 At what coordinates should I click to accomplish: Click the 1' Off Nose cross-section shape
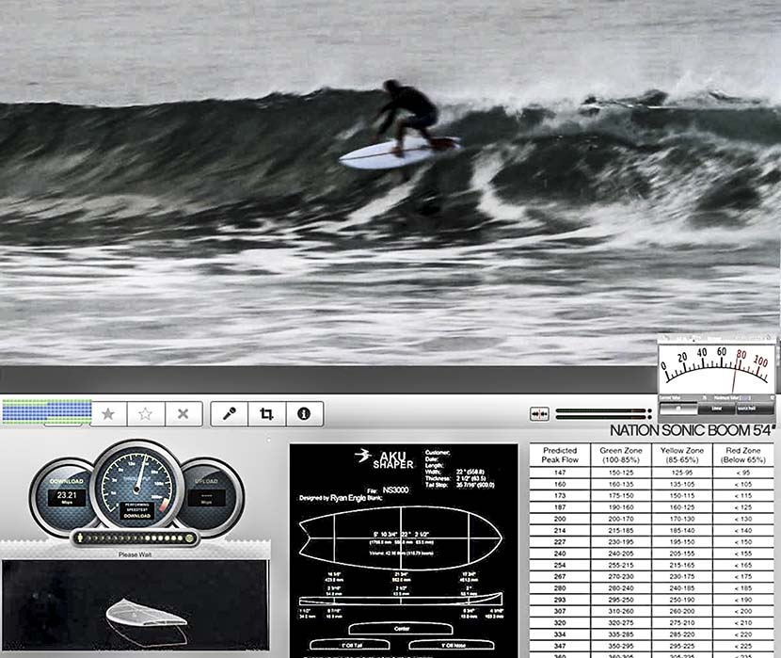[x=452, y=645]
